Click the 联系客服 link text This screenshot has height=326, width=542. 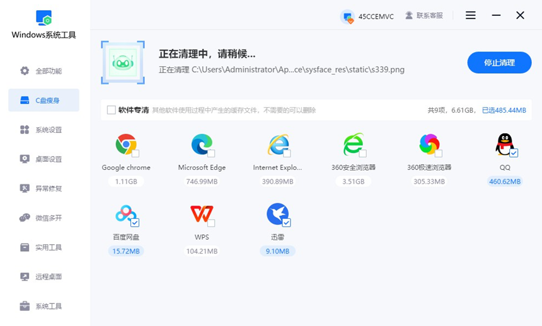430,16
